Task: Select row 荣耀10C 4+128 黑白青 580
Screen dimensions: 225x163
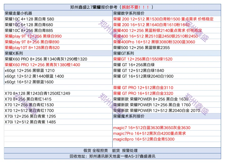Action: click(x=58, y=19)
